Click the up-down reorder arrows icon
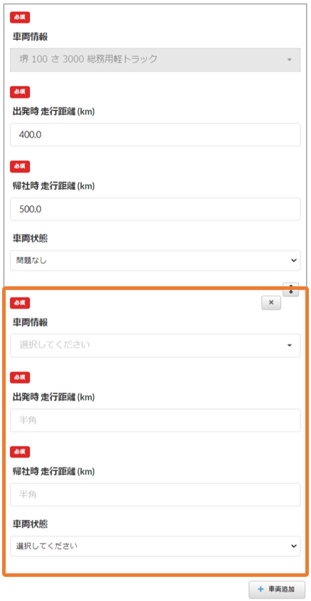311x601 pixels. 290,289
